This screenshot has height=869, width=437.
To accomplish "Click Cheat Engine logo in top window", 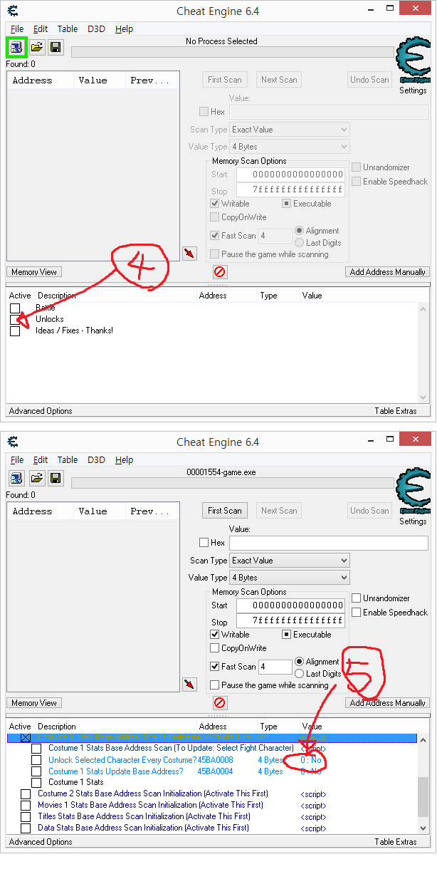I will click(413, 61).
